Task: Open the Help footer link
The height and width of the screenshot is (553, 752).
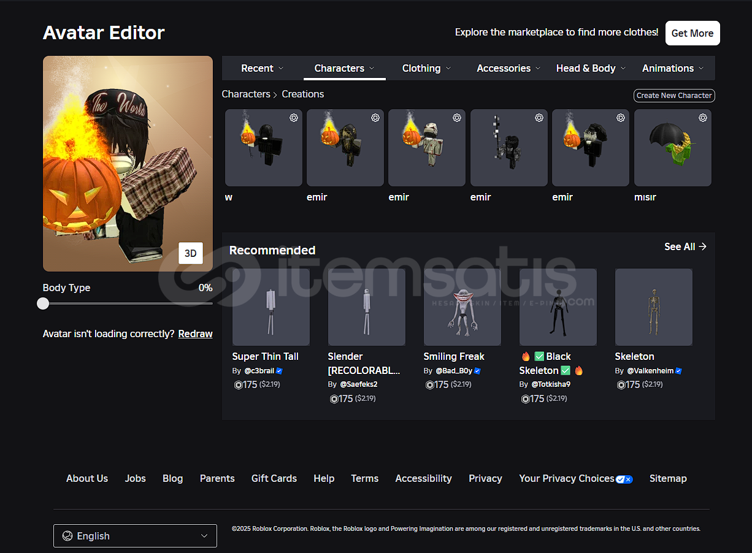Action: 324,478
